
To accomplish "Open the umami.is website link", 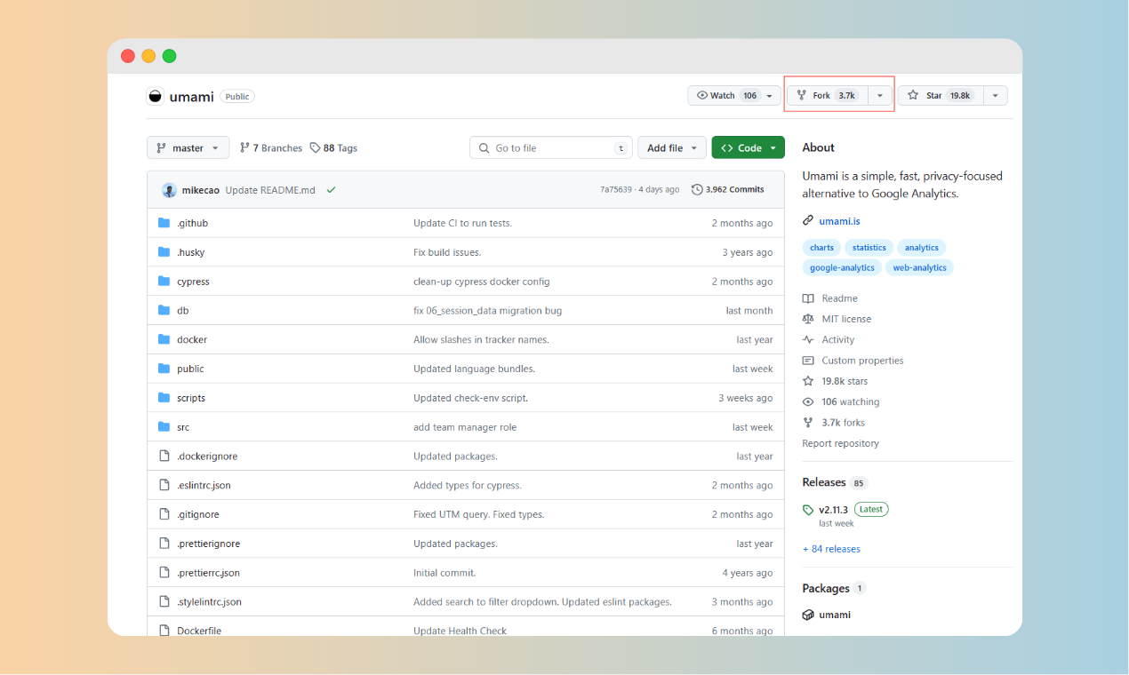I will 839,221.
